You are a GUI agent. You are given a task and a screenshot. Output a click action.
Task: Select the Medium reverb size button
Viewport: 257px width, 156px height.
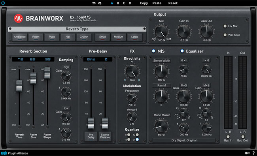click(119, 37)
